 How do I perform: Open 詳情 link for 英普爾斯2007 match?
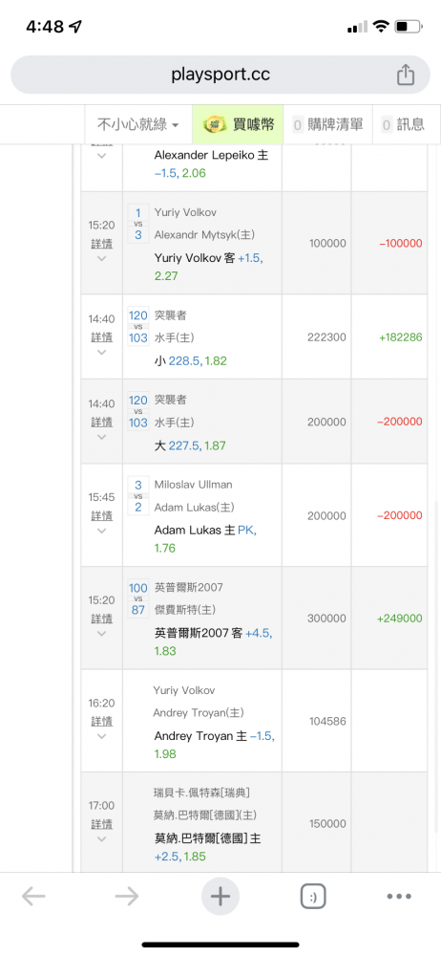(x=102, y=619)
